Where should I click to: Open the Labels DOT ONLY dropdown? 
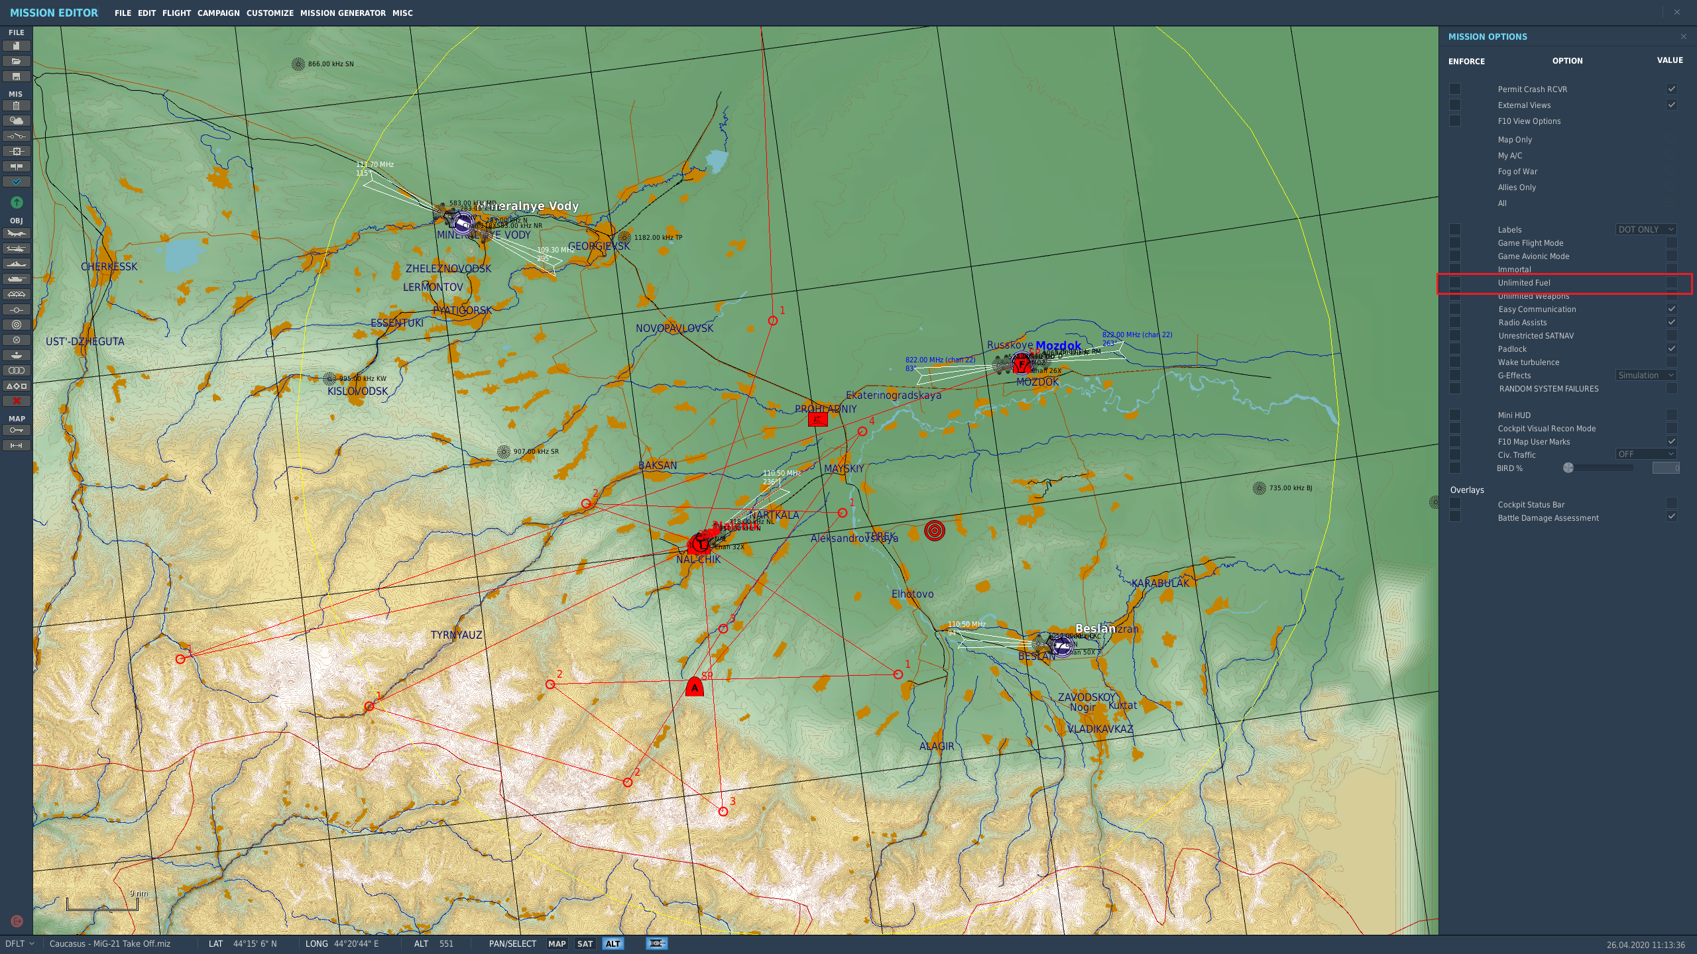1646,229
